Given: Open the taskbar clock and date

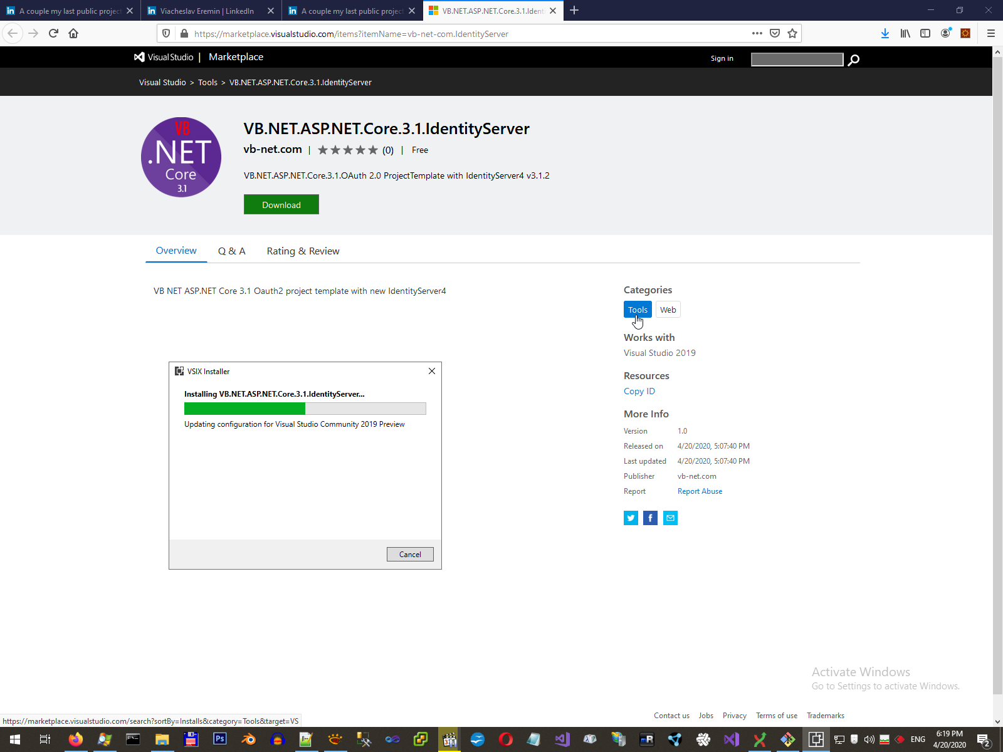Looking at the screenshot, I should point(950,739).
